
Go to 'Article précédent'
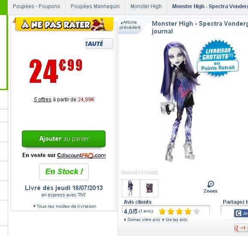[x=130, y=25]
